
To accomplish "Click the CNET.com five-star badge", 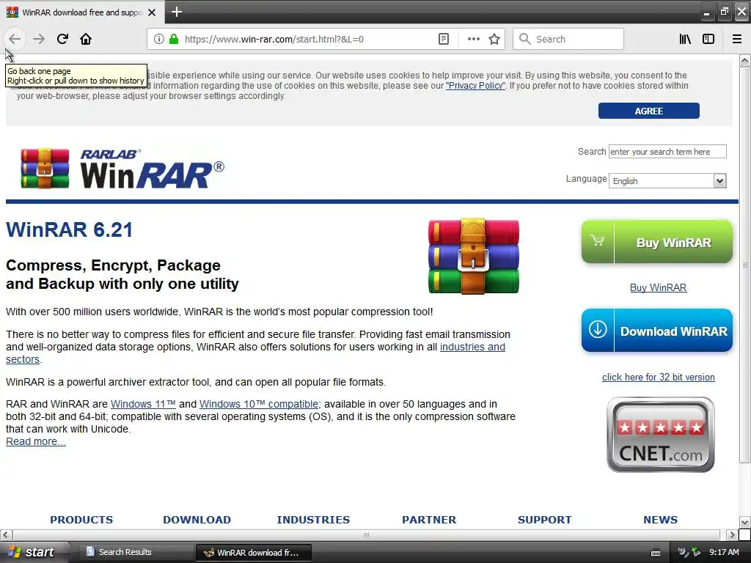I will tap(661, 435).
